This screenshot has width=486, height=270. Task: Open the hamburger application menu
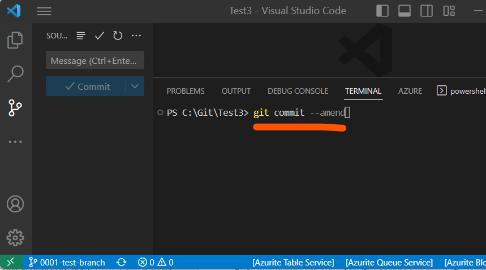coord(44,11)
